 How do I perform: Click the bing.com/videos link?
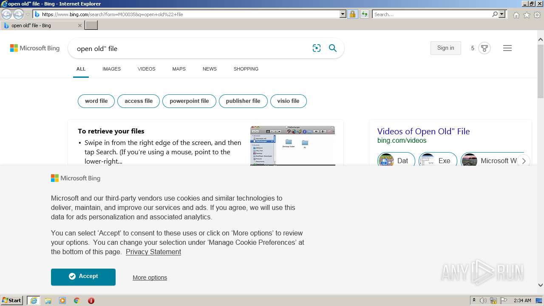[402, 141]
